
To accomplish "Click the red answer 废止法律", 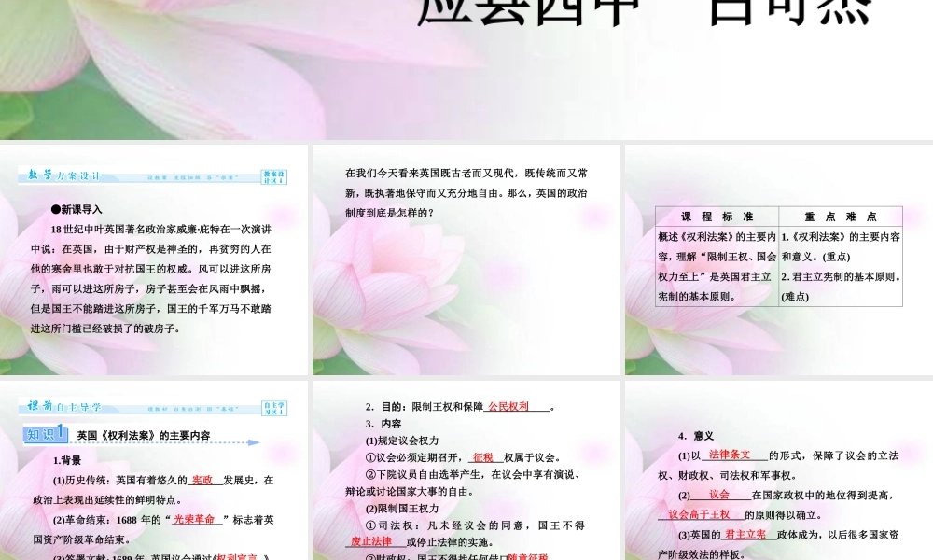I will pos(371,541).
